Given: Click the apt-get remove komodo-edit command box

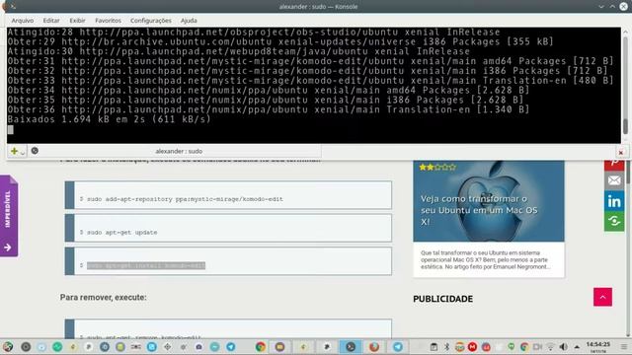Looking at the screenshot, I should pyautogui.click(x=228, y=329).
